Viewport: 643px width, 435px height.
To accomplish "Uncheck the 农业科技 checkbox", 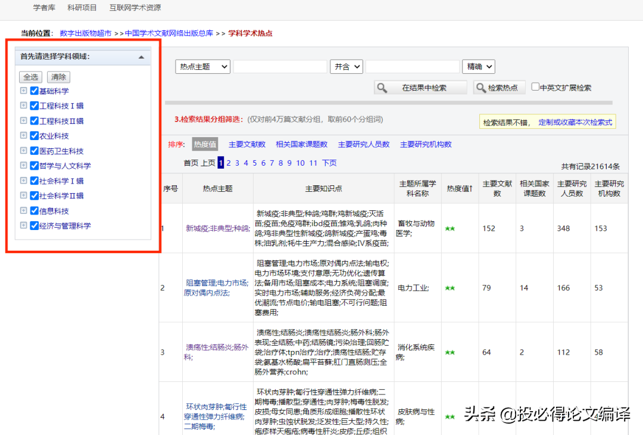I will (35, 135).
